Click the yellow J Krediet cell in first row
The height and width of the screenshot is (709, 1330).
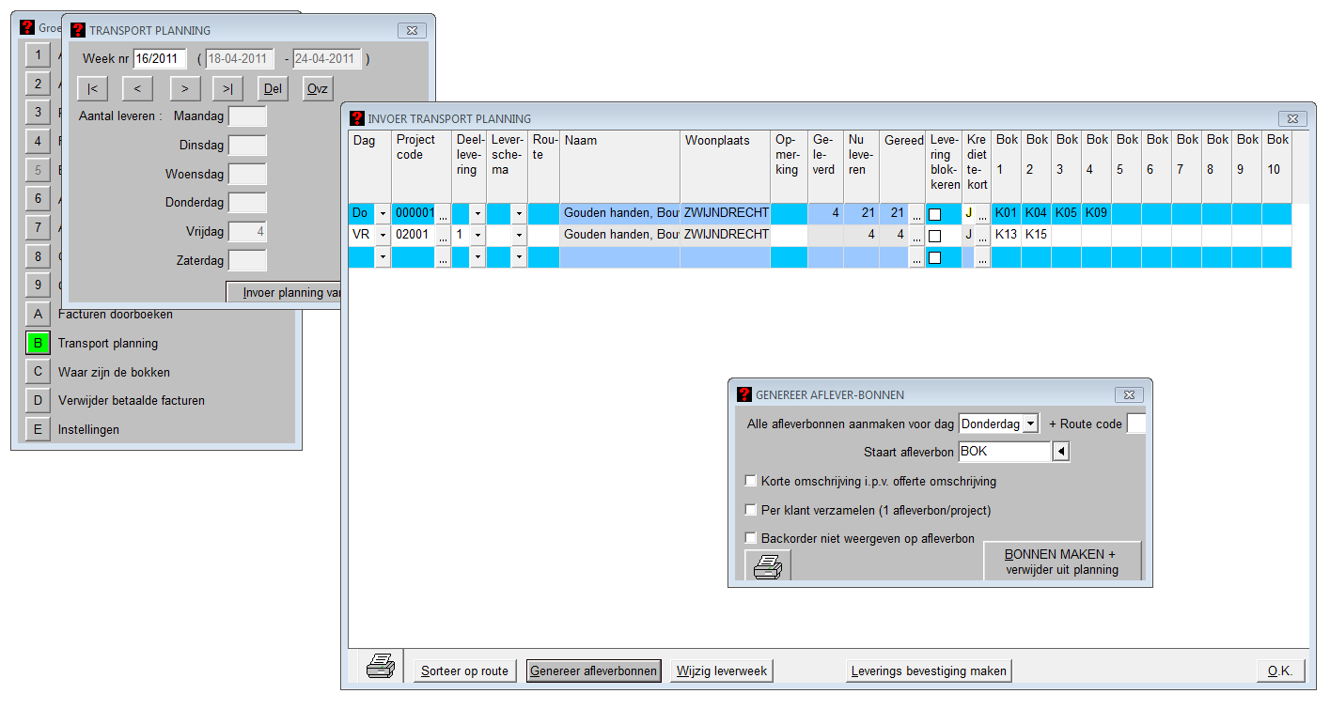967,213
